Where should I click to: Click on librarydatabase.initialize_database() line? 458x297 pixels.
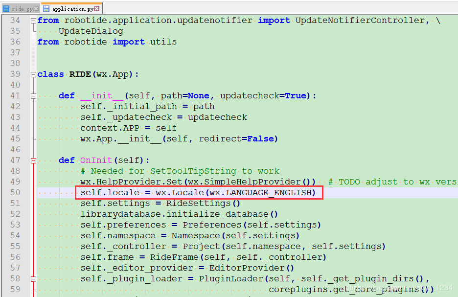click(179, 214)
